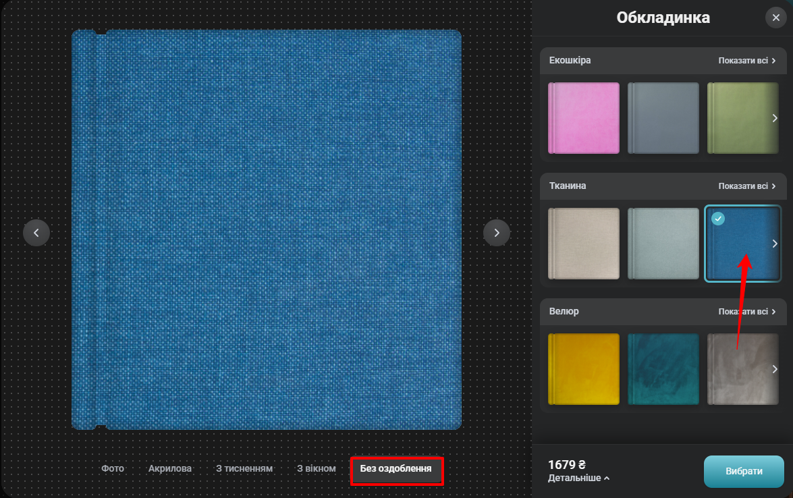Image resolution: width=793 pixels, height=498 pixels.
Task: Click the checkmark on the selected blue fabric
Action: (x=718, y=218)
